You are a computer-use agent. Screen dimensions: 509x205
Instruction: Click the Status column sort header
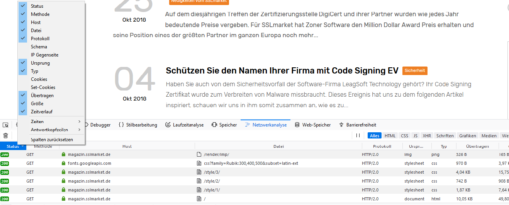[13, 147]
